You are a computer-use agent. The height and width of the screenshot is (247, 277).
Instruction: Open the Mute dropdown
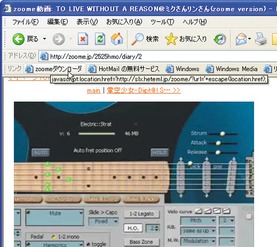click(x=54, y=217)
